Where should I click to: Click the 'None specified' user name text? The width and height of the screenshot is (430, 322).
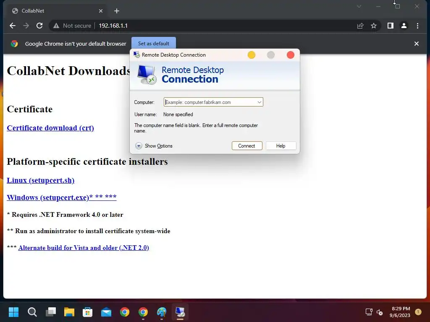coord(178,114)
